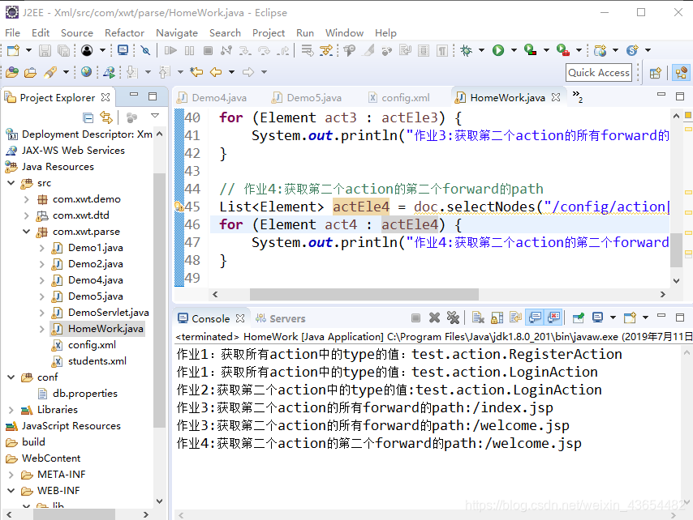Click the Skip All Breakpoints icon
Viewport: 693px width, 520px height.
coord(145,51)
